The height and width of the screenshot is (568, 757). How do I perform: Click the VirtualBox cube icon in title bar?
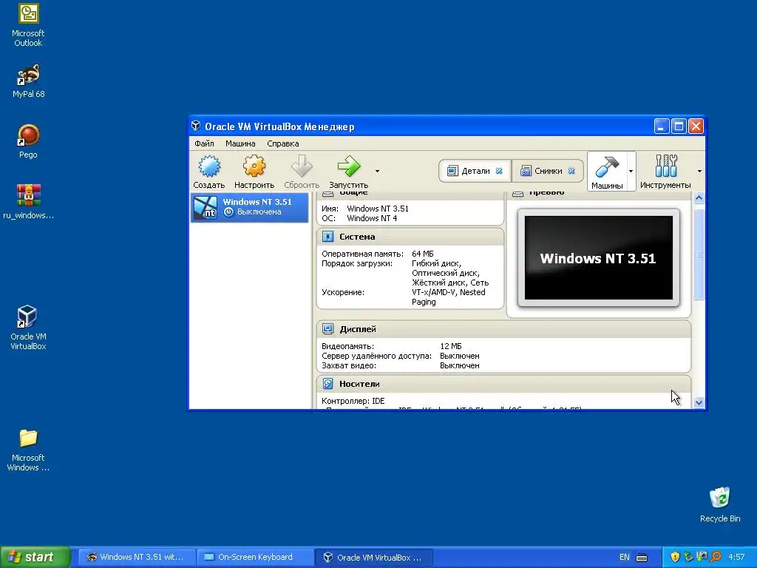195,126
